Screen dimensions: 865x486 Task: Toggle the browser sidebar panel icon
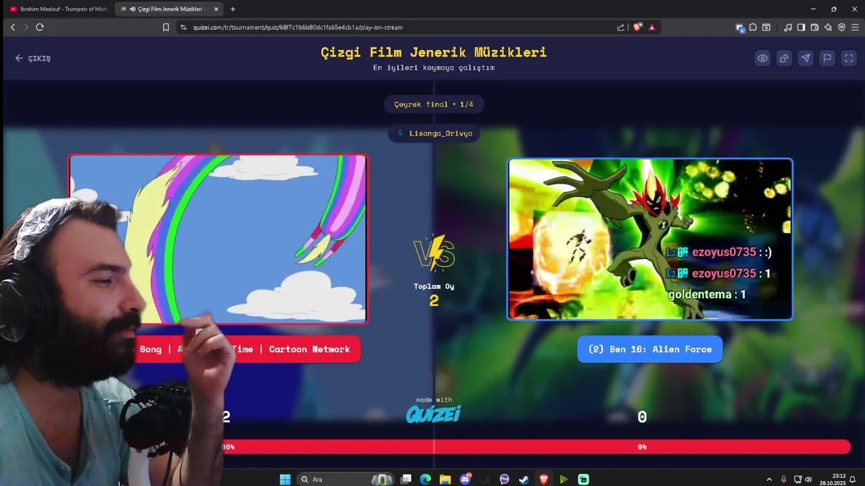click(801, 27)
